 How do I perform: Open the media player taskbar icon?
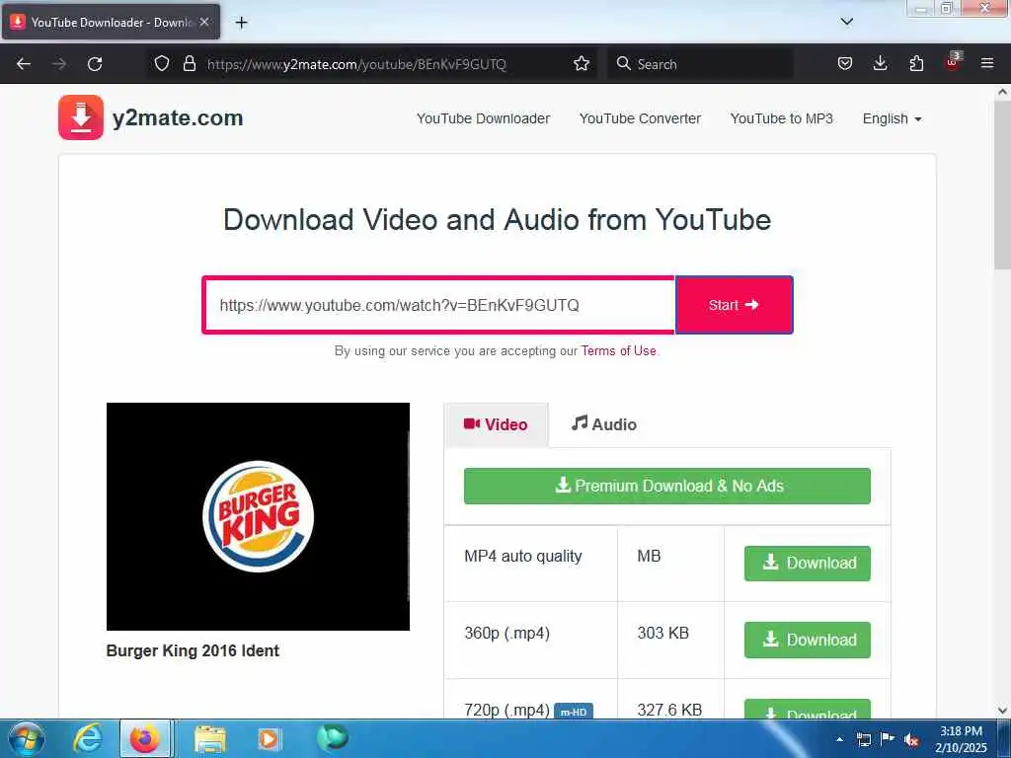[269, 739]
